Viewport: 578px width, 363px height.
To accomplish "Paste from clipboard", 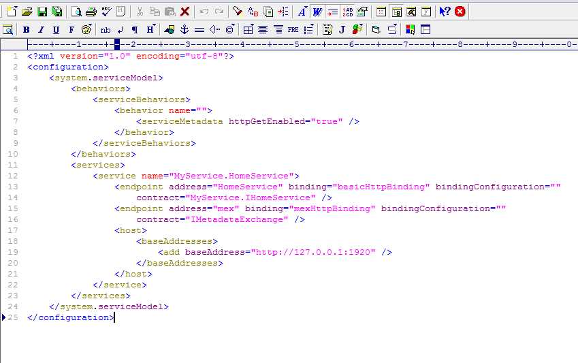I will pyautogui.click(x=170, y=12).
